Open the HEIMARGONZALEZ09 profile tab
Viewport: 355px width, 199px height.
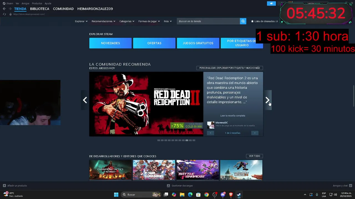tap(95, 9)
